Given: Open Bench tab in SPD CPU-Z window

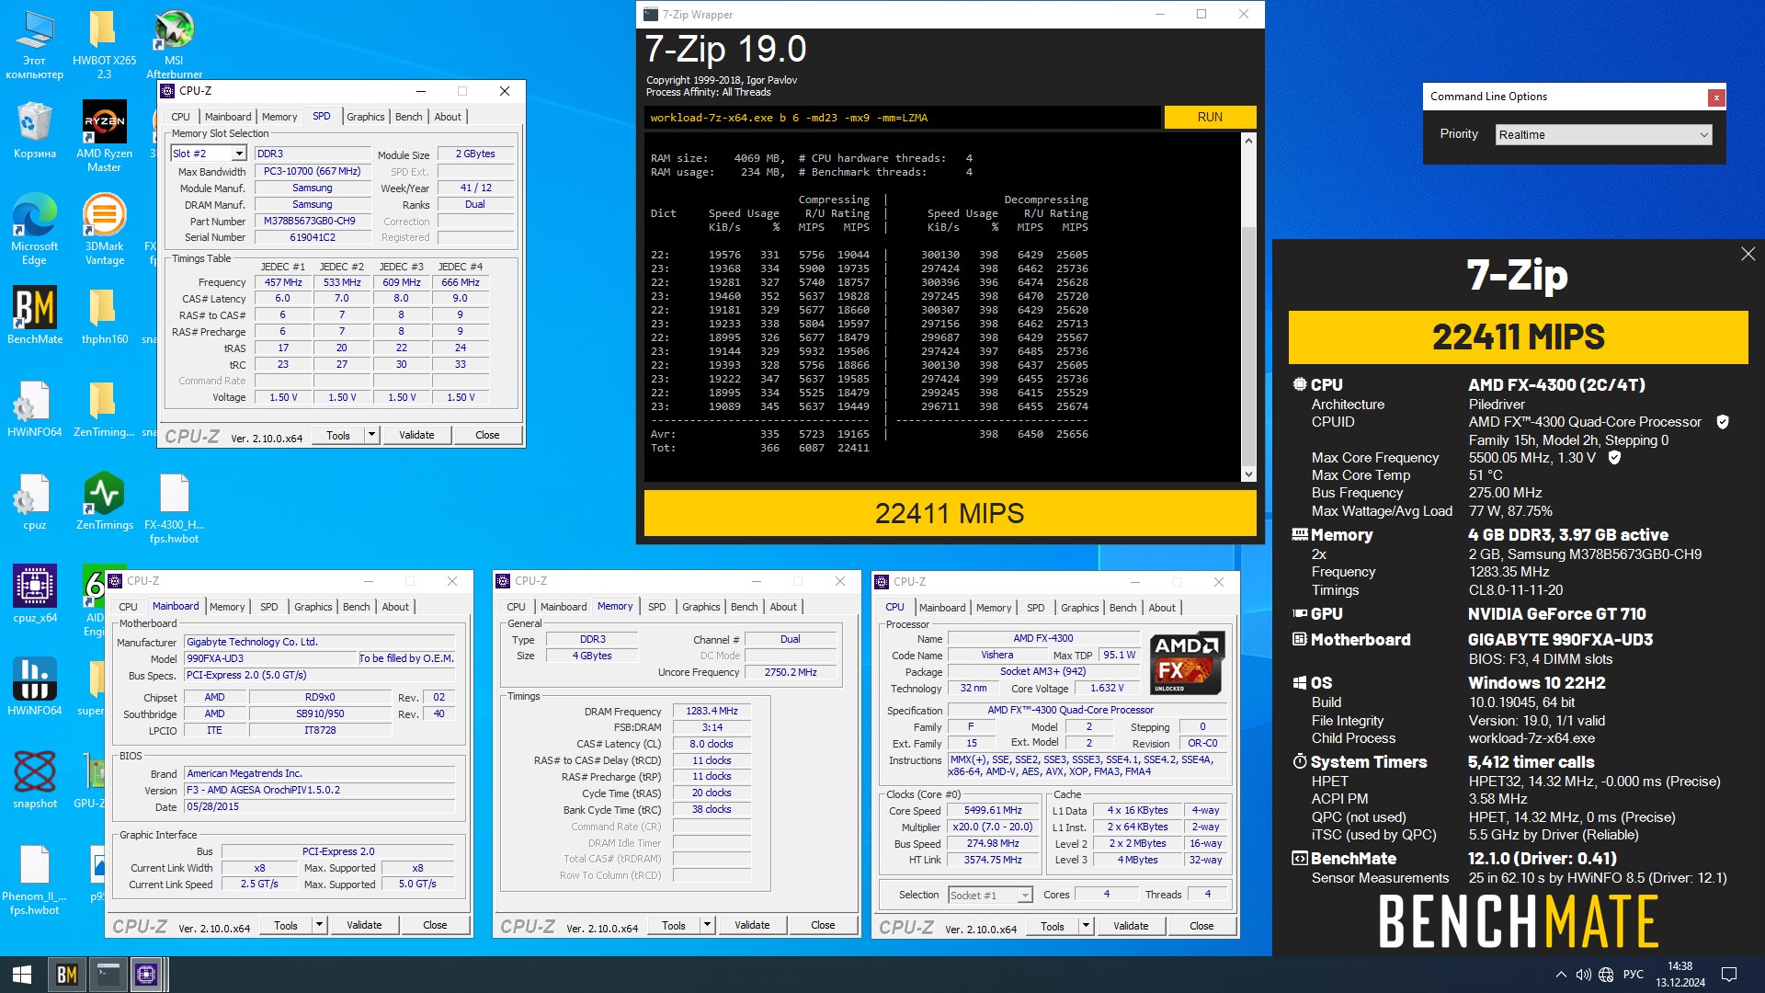Looking at the screenshot, I should [x=409, y=117].
